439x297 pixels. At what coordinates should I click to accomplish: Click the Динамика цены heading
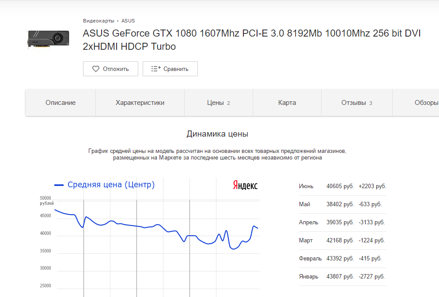point(218,134)
